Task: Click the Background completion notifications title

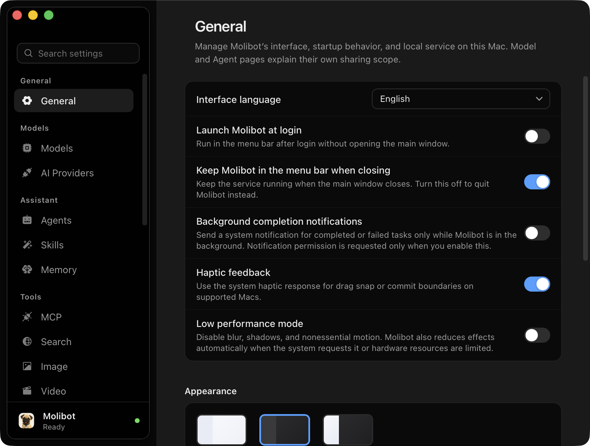Action: [x=279, y=221]
